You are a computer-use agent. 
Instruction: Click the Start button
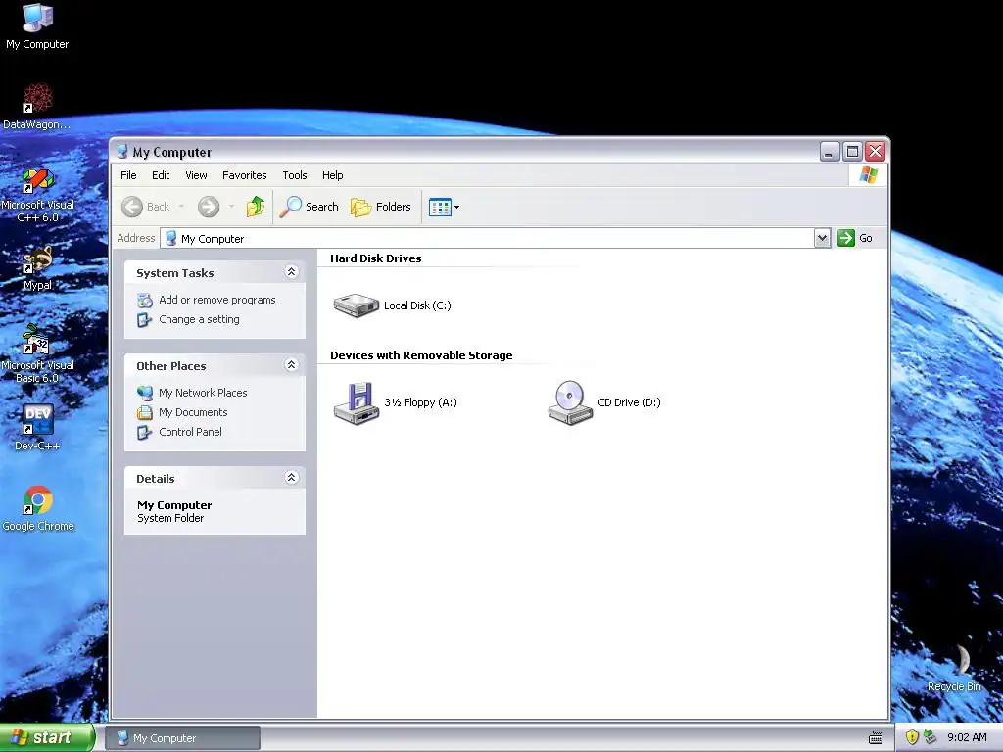click(47, 737)
